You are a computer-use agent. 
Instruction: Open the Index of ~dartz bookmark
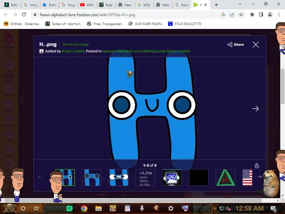pyautogui.click(x=64, y=24)
